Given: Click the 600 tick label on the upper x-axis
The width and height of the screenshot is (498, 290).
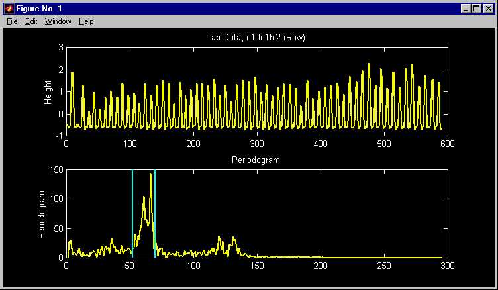Looking at the screenshot, I should coord(447,144).
